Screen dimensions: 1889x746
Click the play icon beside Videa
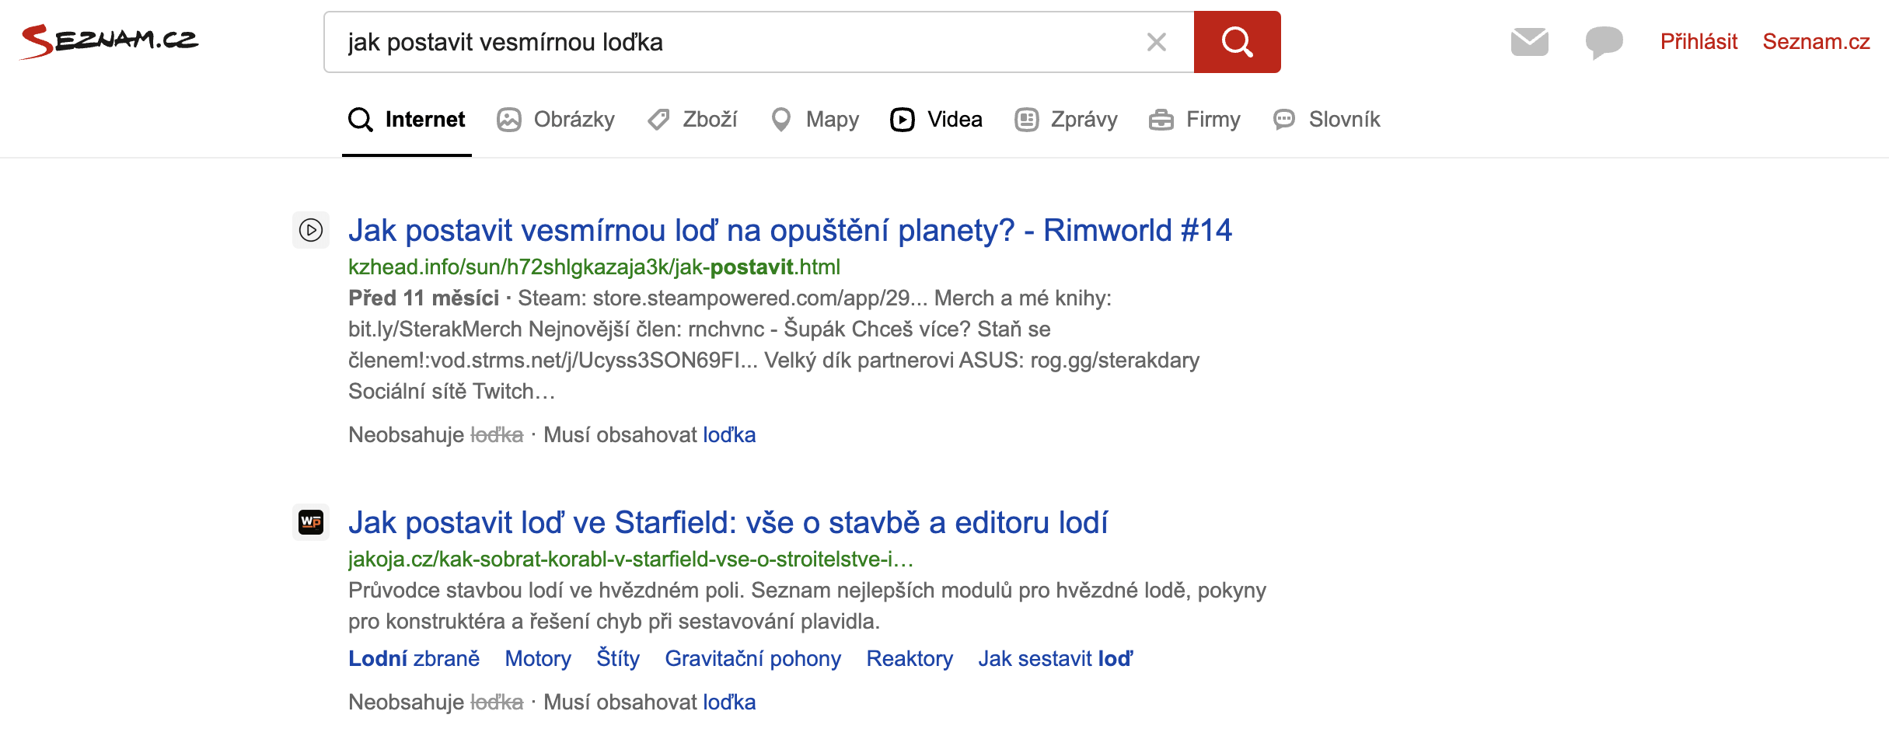903,120
